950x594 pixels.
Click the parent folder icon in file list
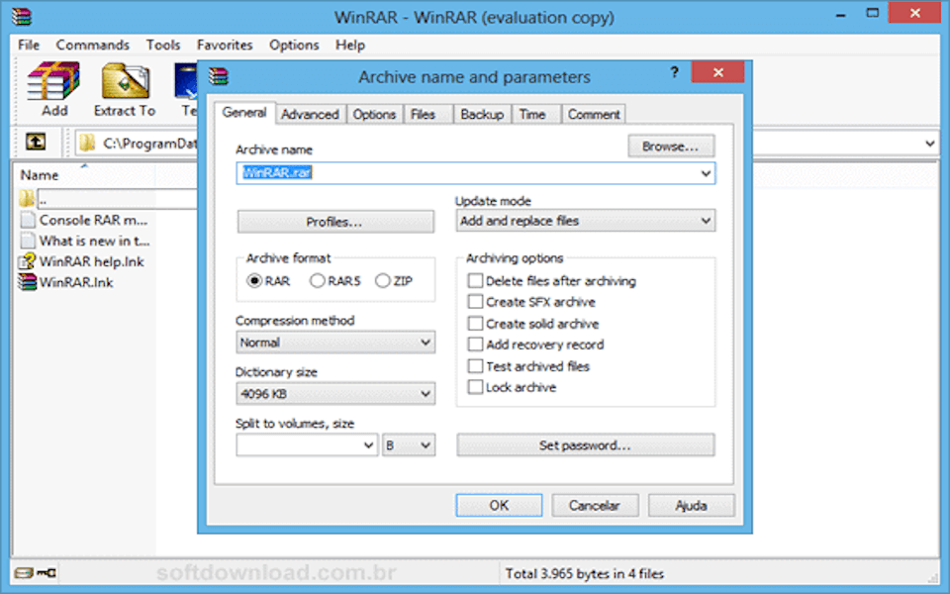tap(27, 198)
